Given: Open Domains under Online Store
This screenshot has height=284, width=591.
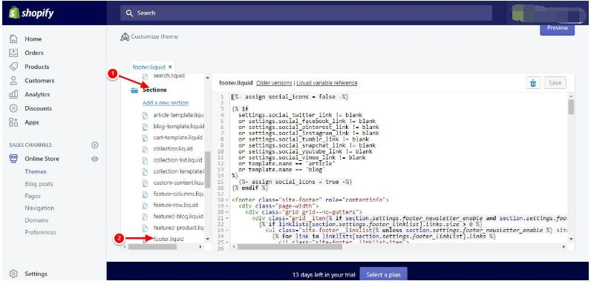Looking at the screenshot, I should [x=36, y=220].
